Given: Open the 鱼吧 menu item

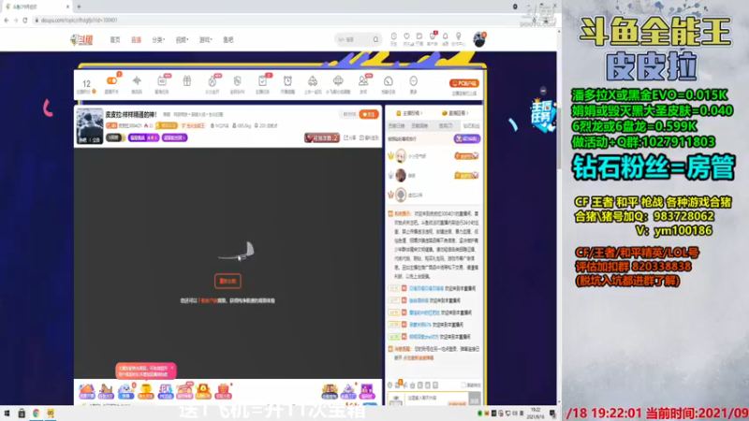Looking at the screenshot, I should click(228, 40).
